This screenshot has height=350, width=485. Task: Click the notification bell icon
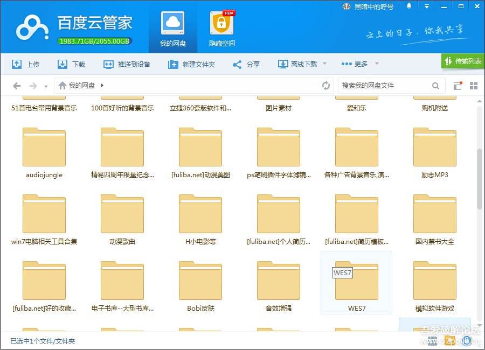[x=409, y=6]
